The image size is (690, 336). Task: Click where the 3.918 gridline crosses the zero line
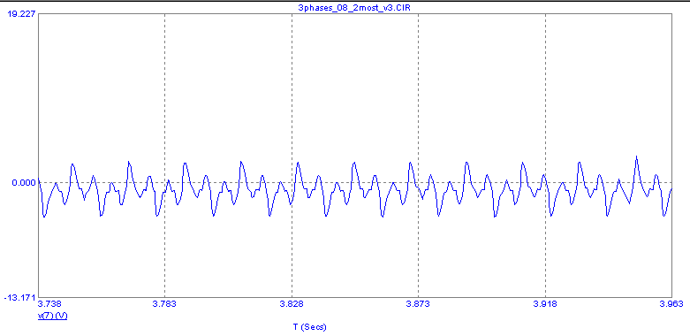pyautogui.click(x=546, y=182)
